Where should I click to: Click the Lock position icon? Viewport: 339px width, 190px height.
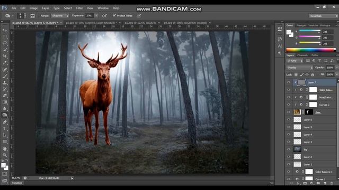coord(307,75)
